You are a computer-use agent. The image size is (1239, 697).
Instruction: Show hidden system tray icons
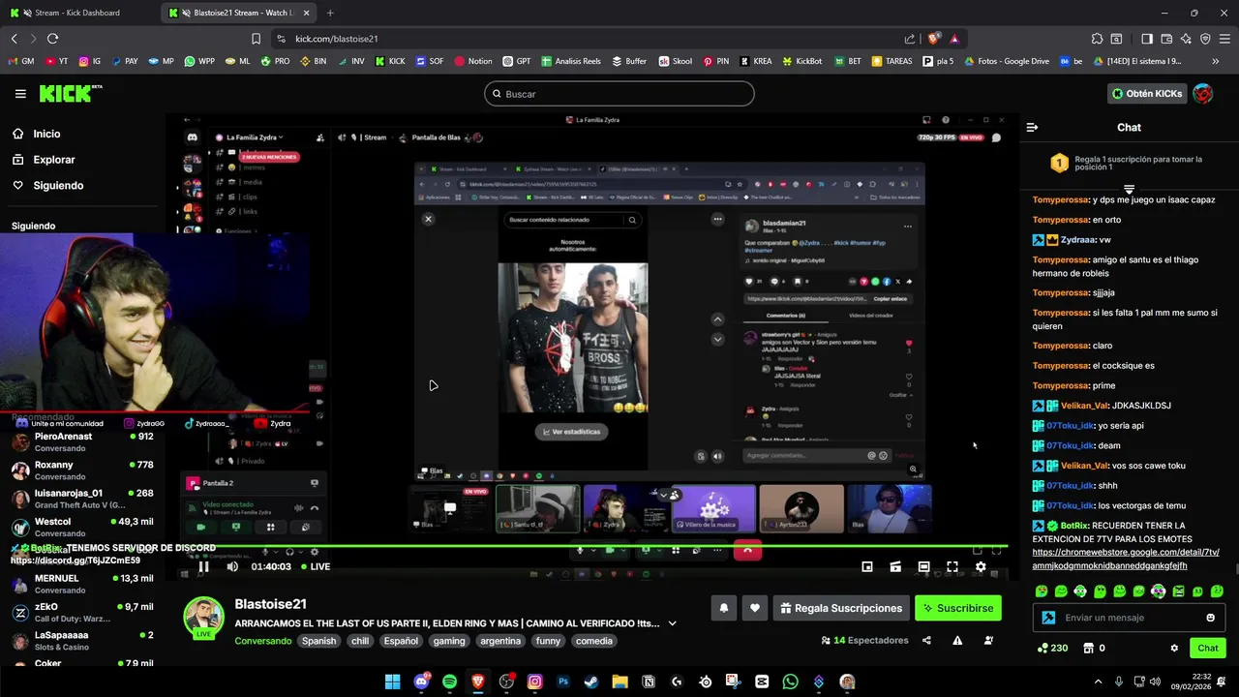[x=1098, y=682]
